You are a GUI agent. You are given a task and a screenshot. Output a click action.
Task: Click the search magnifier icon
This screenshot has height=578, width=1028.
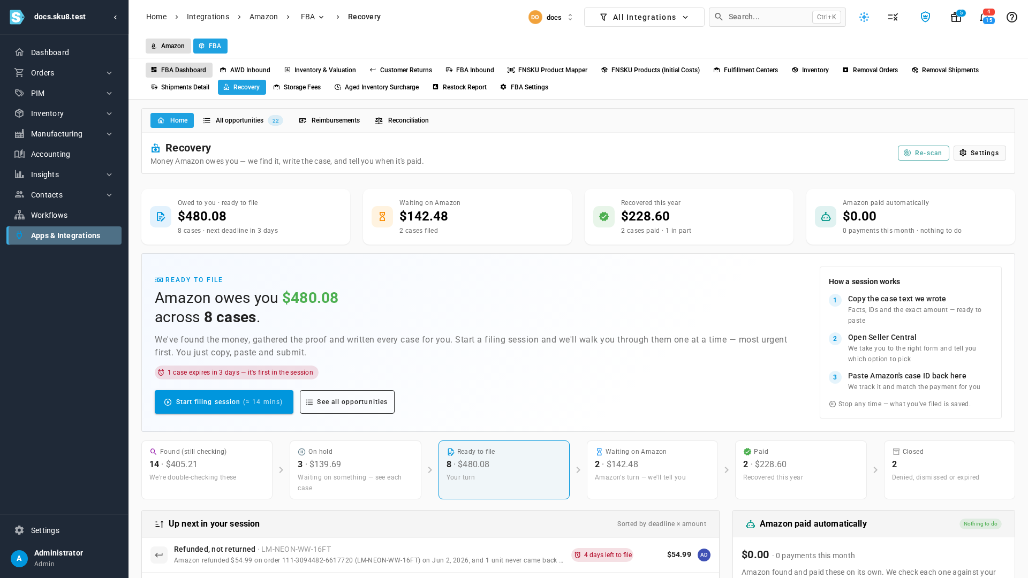click(719, 17)
